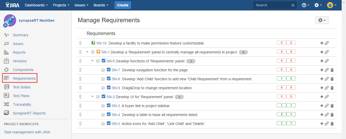
Task: Add child requirement to SN-10
Action: pos(322,43)
